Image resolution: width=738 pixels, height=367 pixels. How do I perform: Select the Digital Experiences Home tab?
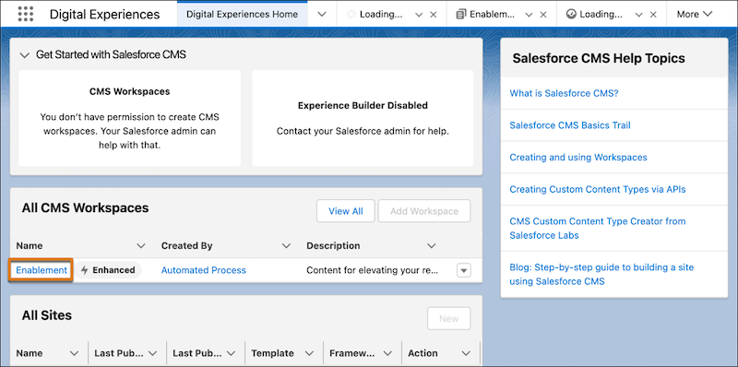pos(242,14)
